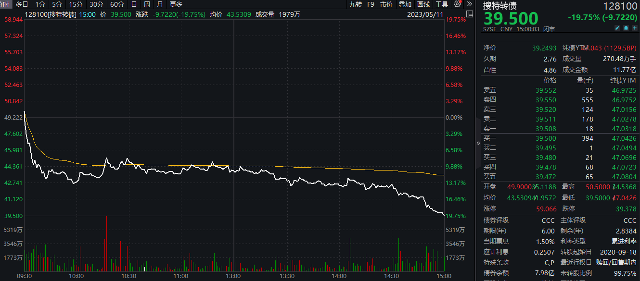Expand toolbar with double-chevron at top
This screenshot has height=281, width=640.
470,4
